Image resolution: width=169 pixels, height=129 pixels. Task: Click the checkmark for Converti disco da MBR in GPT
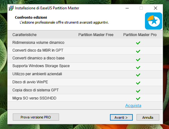[138, 51]
